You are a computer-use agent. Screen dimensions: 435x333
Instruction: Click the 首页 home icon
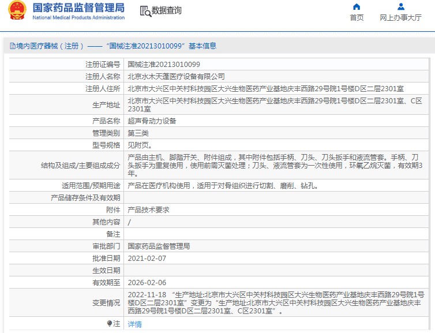357,7
